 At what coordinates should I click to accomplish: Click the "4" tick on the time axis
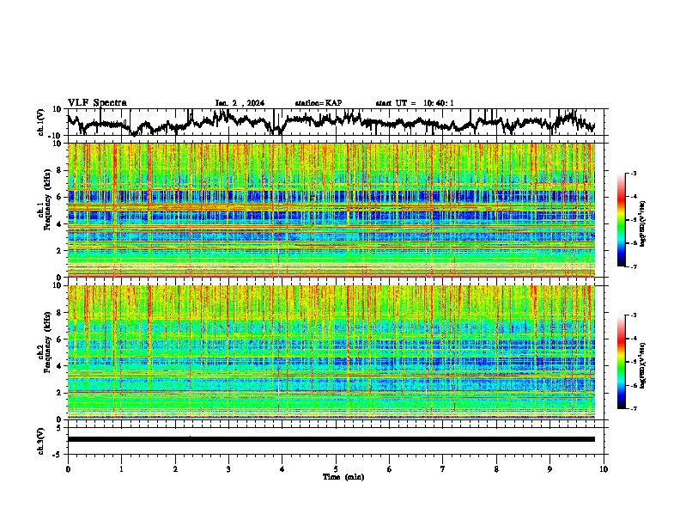coord(282,469)
